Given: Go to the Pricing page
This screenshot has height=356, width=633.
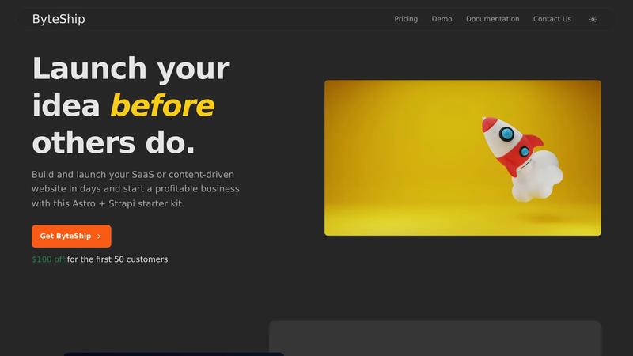Looking at the screenshot, I should tap(406, 19).
